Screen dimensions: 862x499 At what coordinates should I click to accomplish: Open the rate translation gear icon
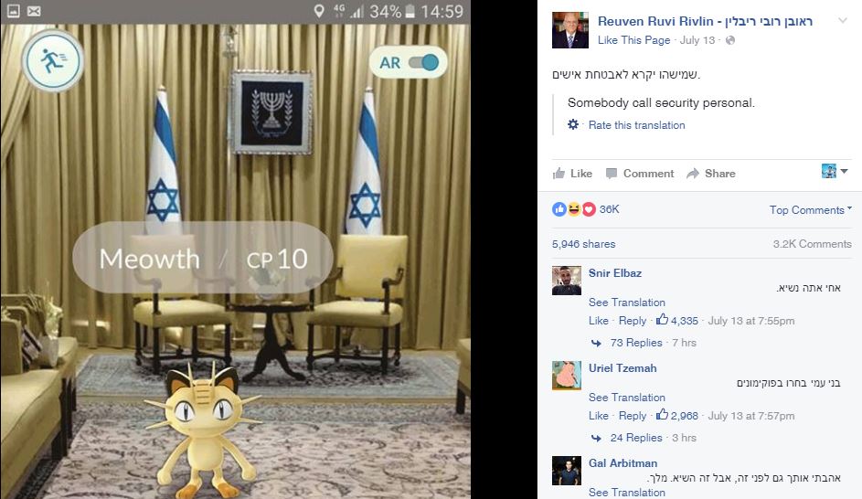click(573, 124)
